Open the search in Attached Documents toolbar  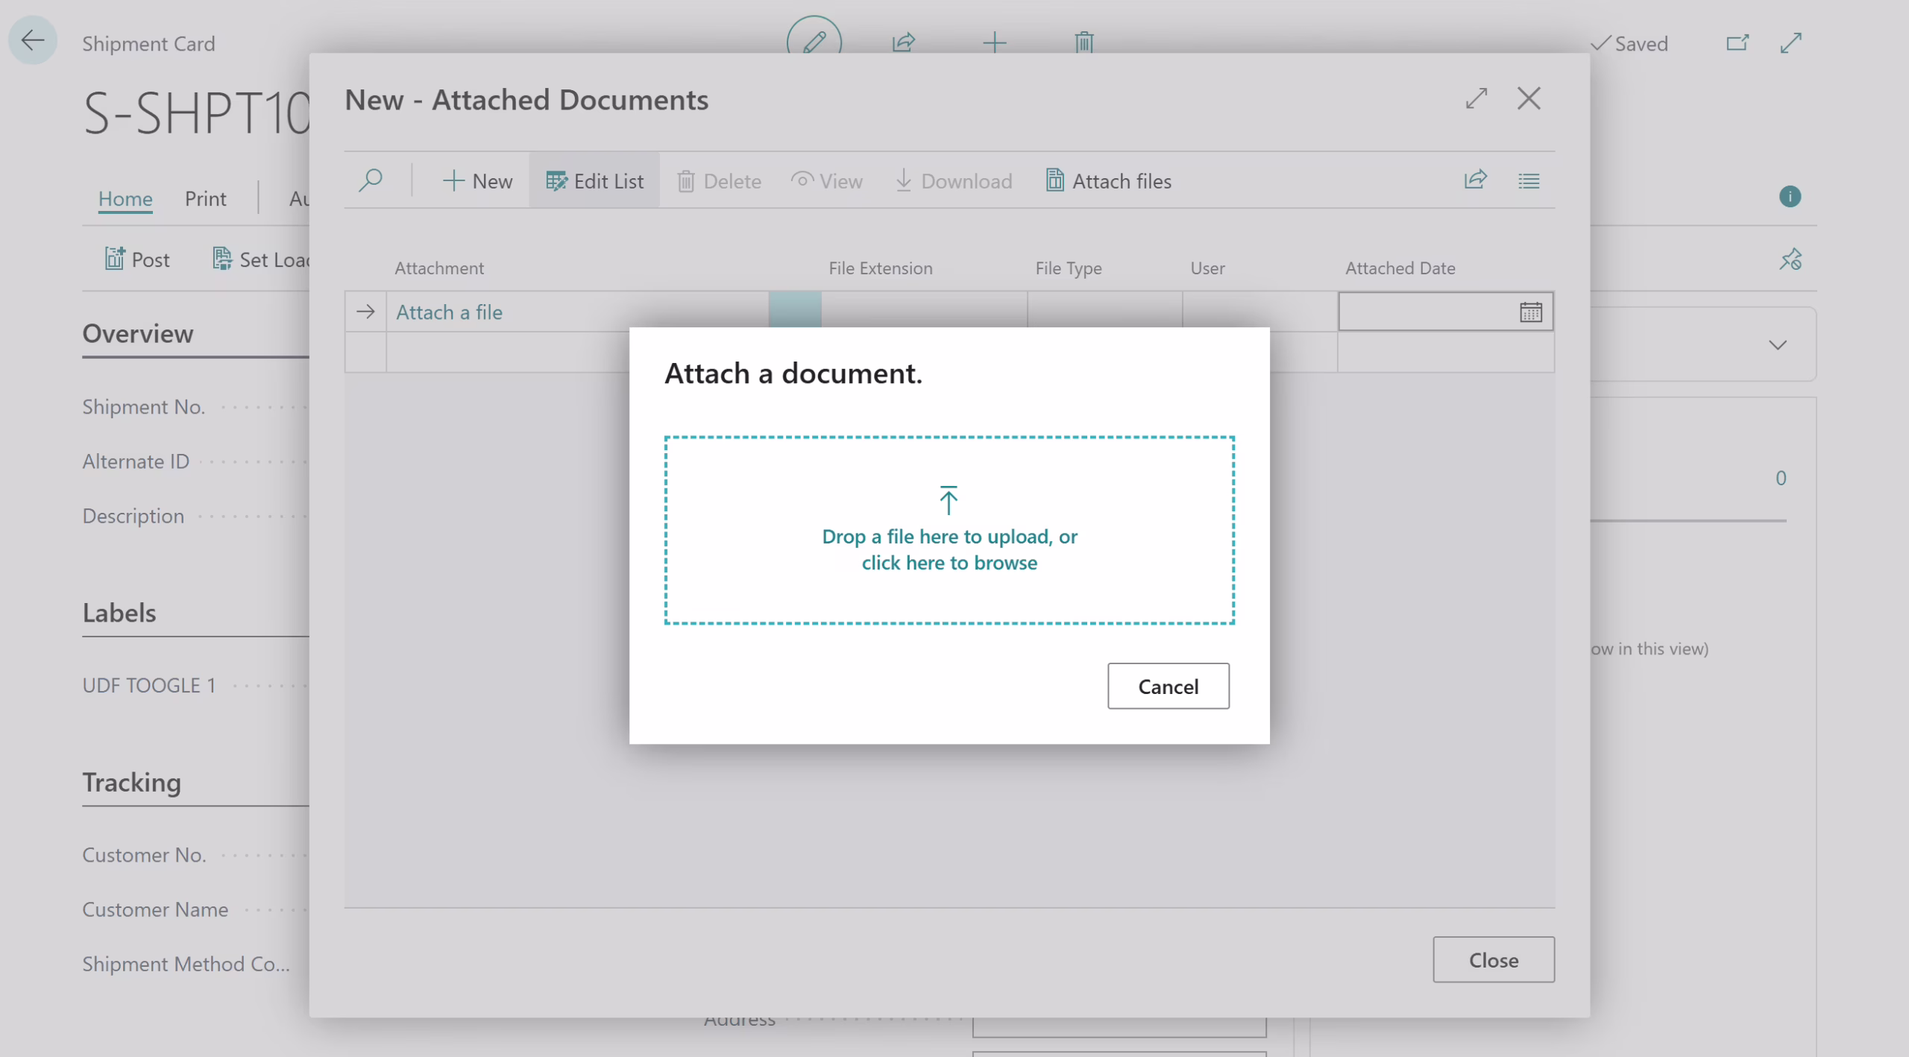pyautogui.click(x=371, y=180)
